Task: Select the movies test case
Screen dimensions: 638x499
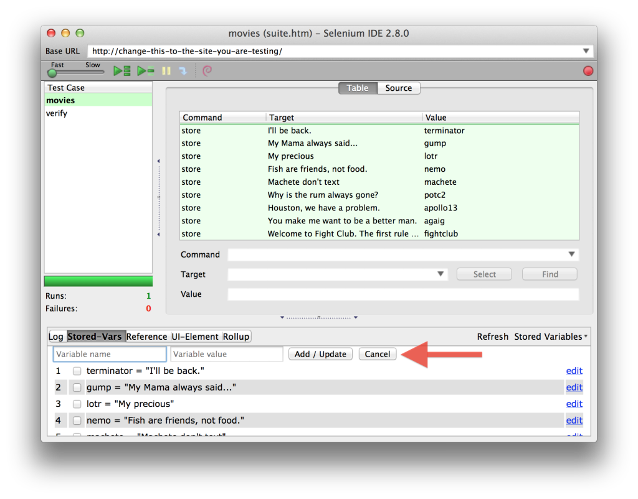Action: tap(98, 100)
